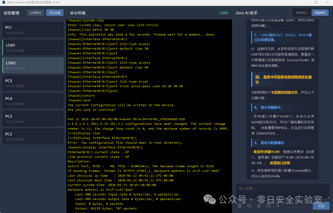Click the add-file icon in chat toolbar

pyautogui.click(x=259, y=206)
